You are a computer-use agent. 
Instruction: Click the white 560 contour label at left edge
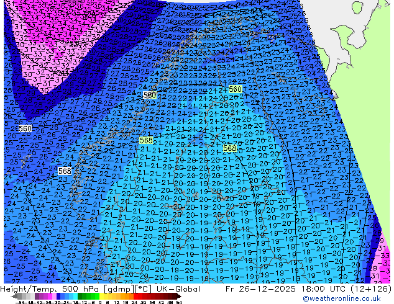click(x=25, y=128)
